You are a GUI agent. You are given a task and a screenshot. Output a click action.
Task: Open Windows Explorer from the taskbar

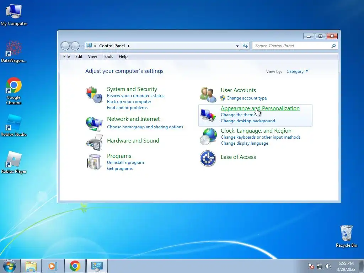click(x=31, y=266)
